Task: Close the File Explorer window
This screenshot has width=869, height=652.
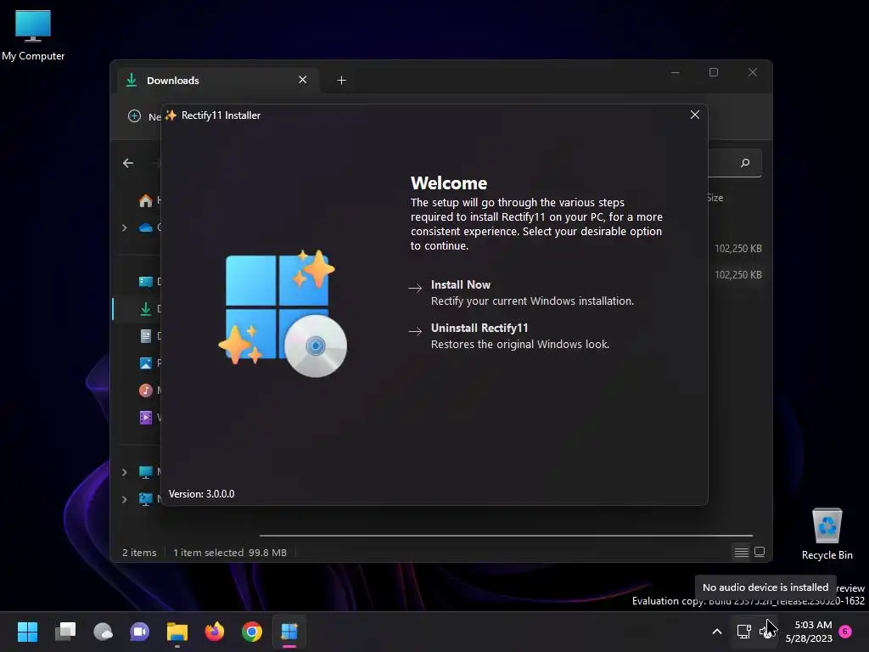Action: click(753, 73)
